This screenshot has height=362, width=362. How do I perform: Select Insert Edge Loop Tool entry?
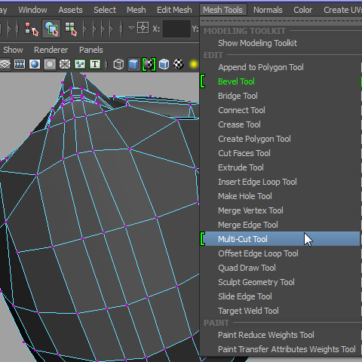[257, 182]
